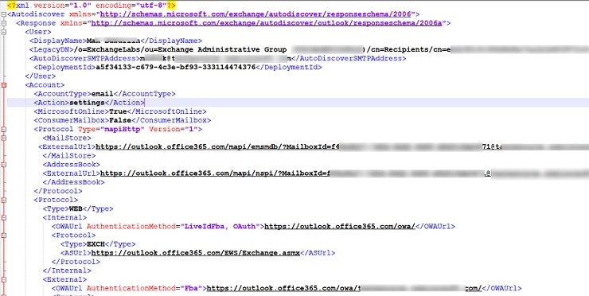The width and height of the screenshot is (589, 296).
Task: Click the Version="1" attribute
Action: pyautogui.click(x=174, y=129)
